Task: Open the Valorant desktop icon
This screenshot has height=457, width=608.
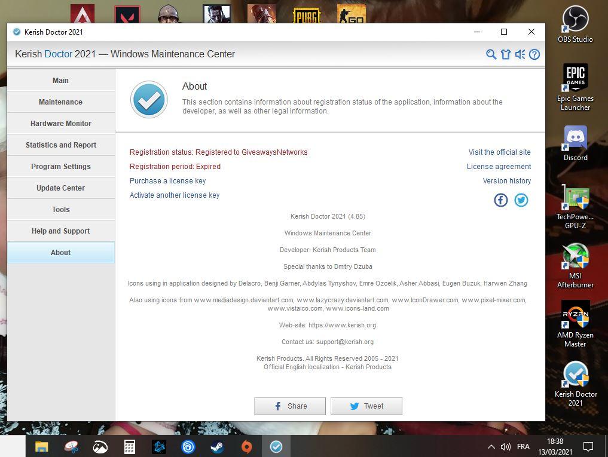Action: 127,15
